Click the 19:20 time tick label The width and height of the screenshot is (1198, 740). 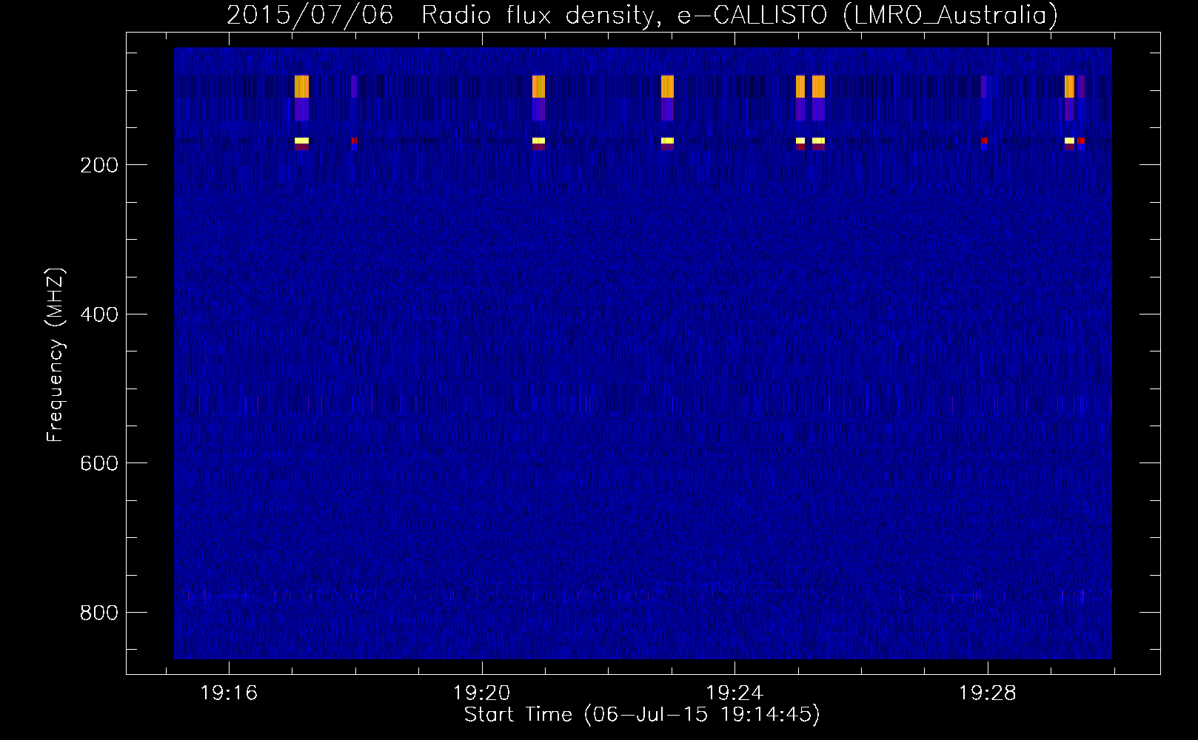click(x=482, y=693)
